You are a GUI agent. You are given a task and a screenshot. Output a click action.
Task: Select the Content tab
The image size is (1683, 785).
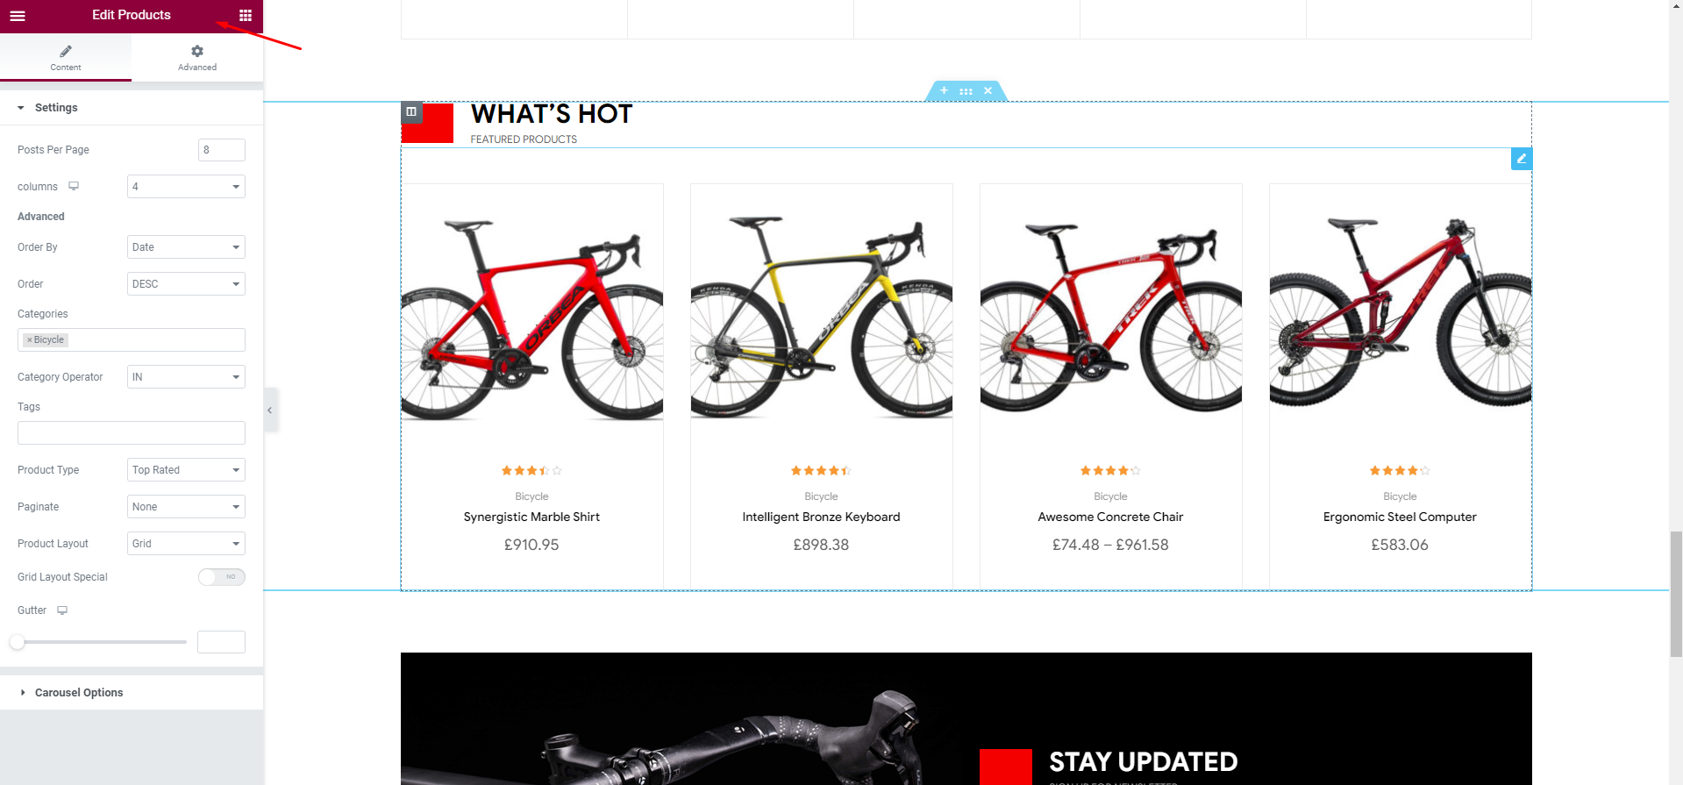pos(66,58)
